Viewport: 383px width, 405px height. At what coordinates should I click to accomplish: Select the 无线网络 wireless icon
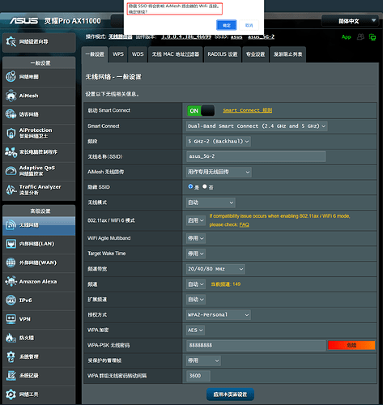coord(11,225)
